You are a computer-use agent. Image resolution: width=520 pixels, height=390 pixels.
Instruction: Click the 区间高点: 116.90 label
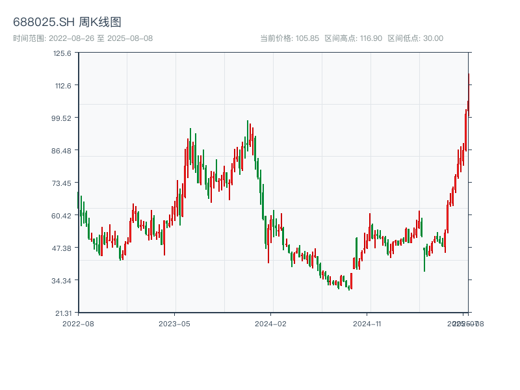[x=353, y=38]
